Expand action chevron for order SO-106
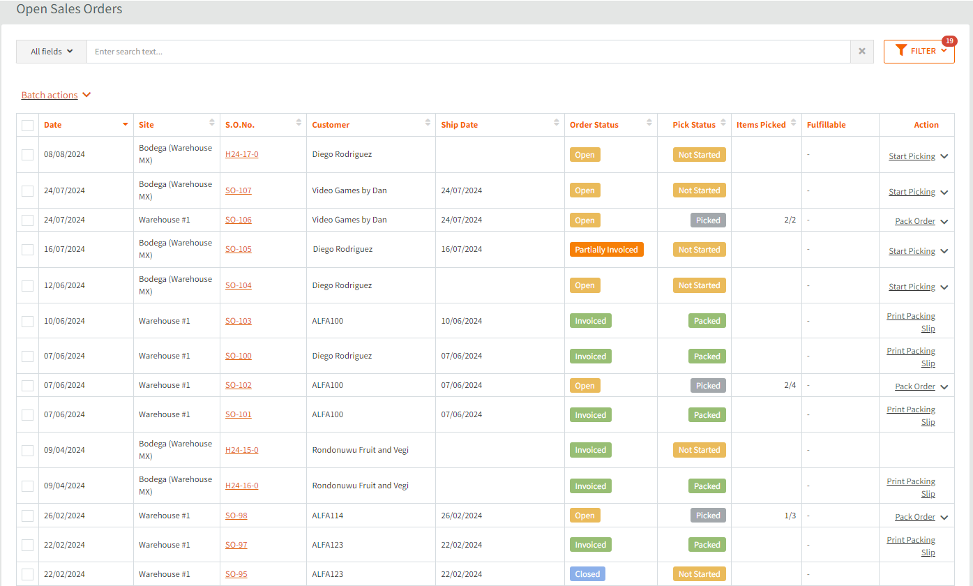This screenshot has height=586, width=973. tap(944, 221)
